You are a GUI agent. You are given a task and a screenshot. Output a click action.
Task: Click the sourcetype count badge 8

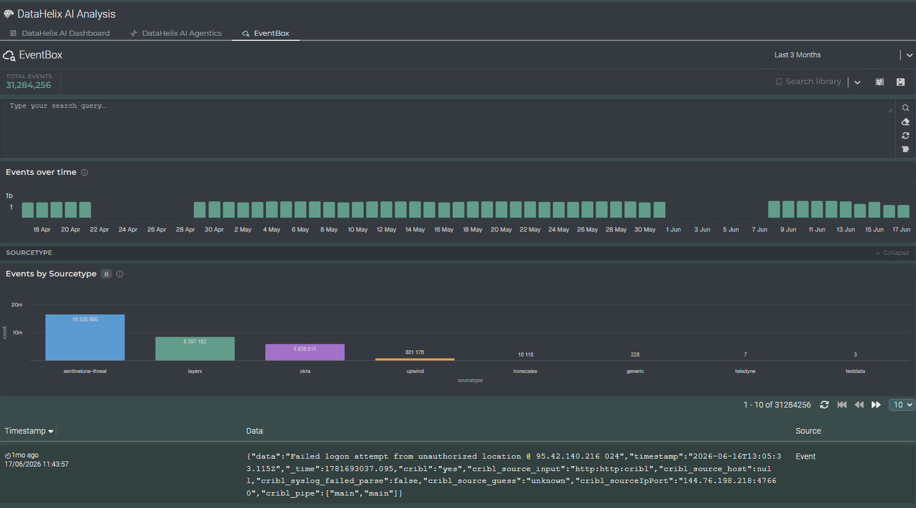(x=106, y=274)
